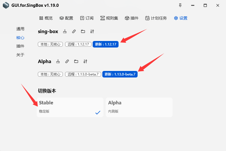
Task: Click the clear icon next to Alpha heading
Action: [x=58, y=61]
